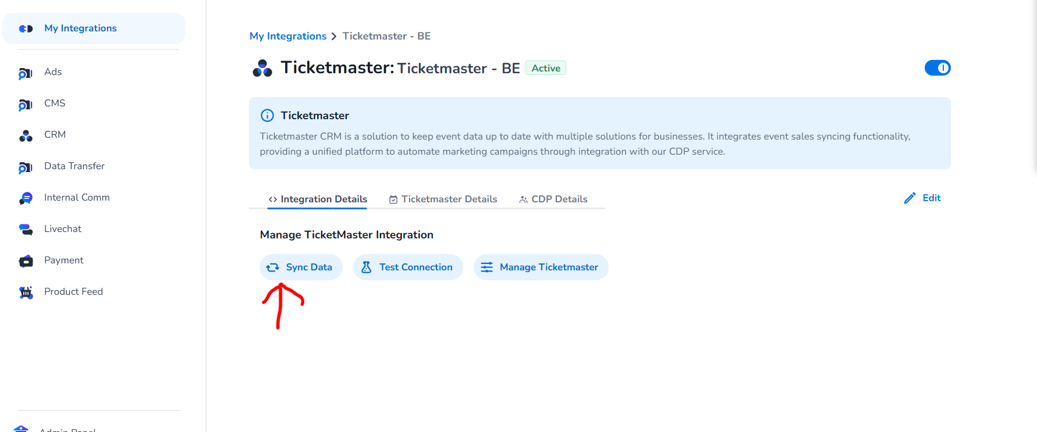The height and width of the screenshot is (432, 1037).
Task: Click the Internal Comm chat icon
Action: click(26, 198)
